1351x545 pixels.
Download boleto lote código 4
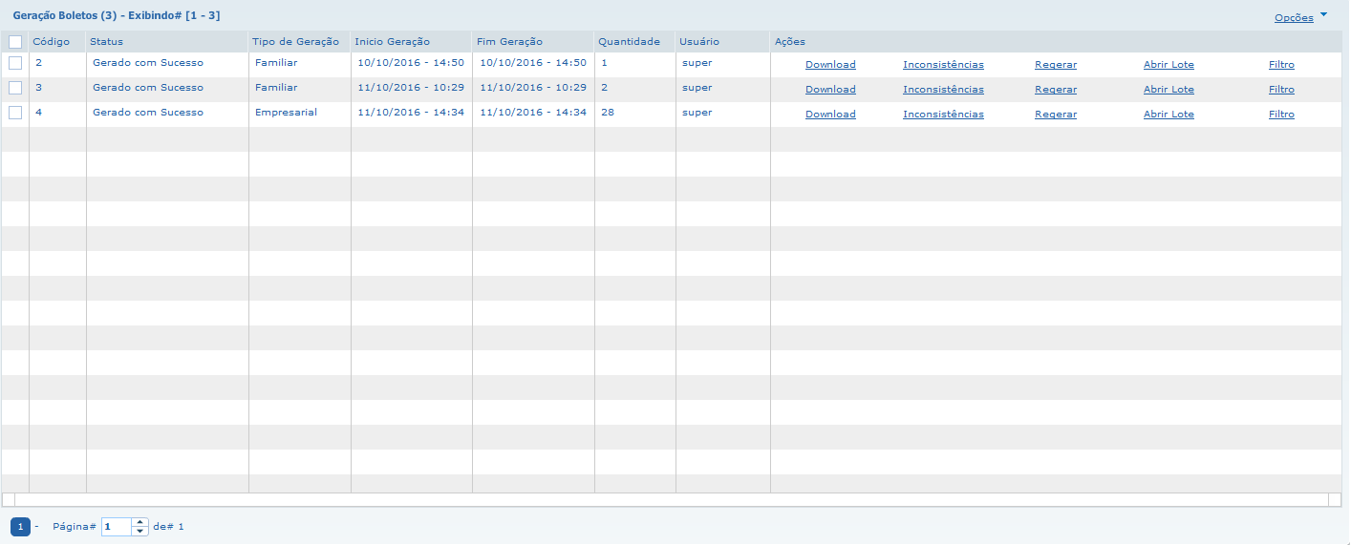(x=830, y=115)
